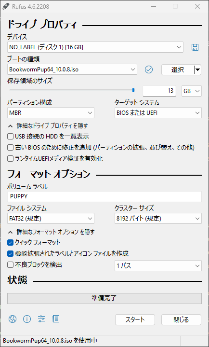Image resolution: width=209 pixels, height=347 pixels.
Task: Open the GB size unit dropdown
Action: coord(192,91)
